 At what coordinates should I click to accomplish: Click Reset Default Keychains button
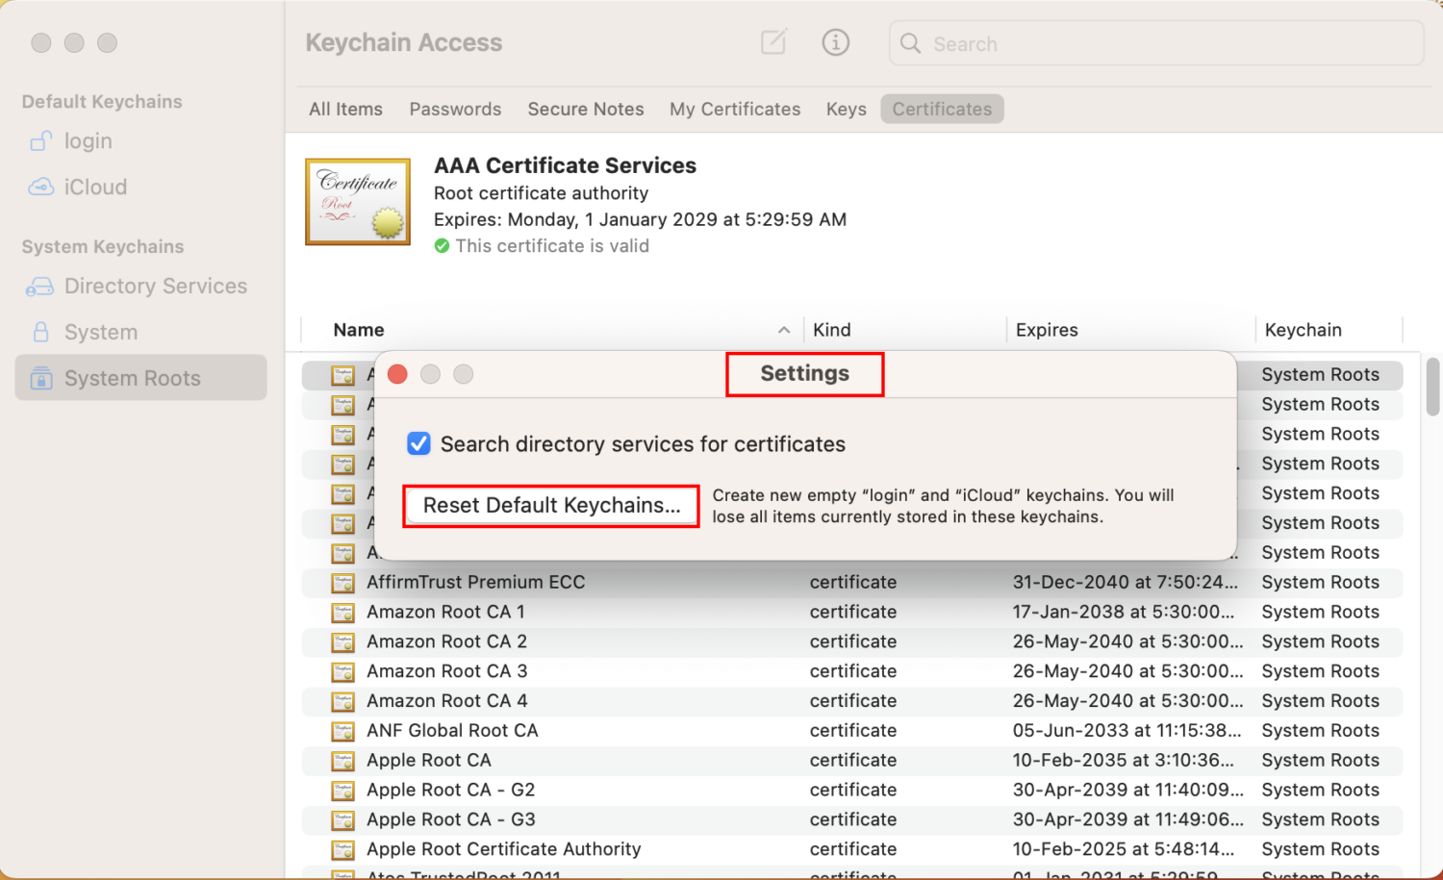pos(551,506)
